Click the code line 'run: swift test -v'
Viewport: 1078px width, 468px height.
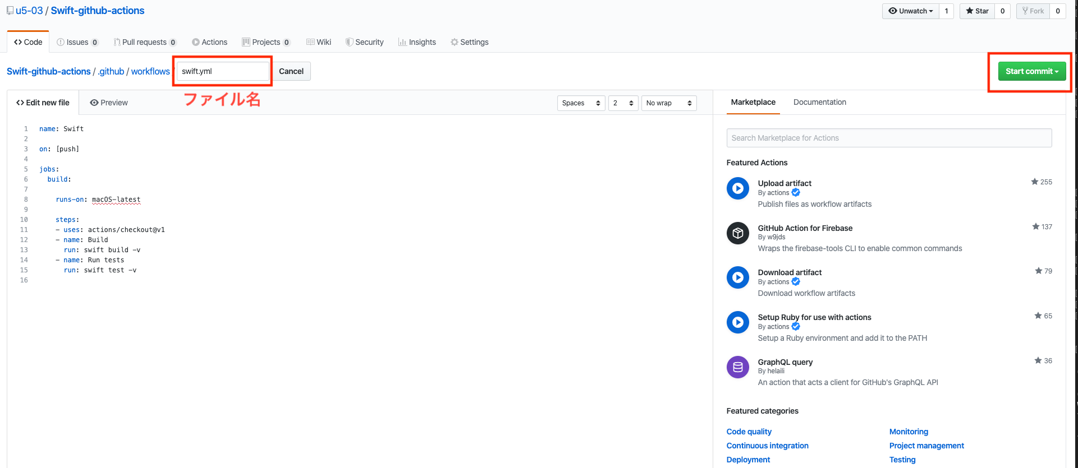pyautogui.click(x=100, y=270)
